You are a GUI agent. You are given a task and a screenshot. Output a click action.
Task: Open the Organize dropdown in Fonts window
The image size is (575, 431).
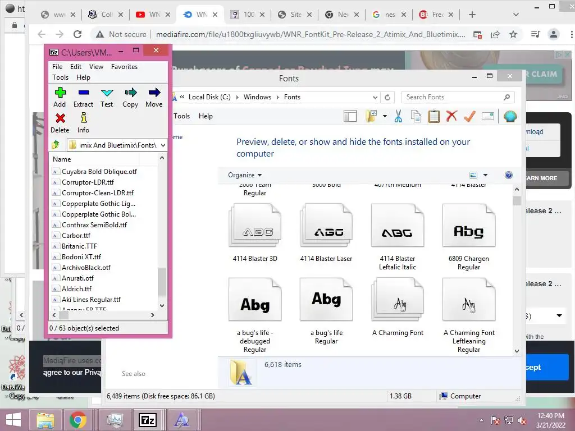pyautogui.click(x=245, y=175)
